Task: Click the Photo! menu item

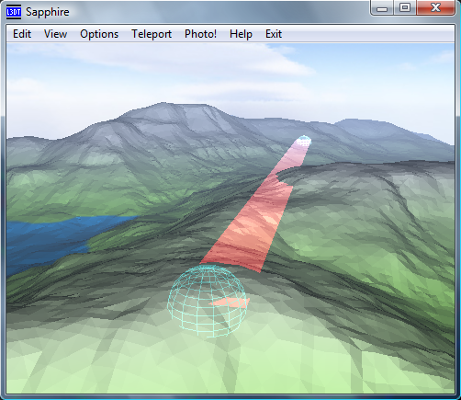Action: (200, 34)
